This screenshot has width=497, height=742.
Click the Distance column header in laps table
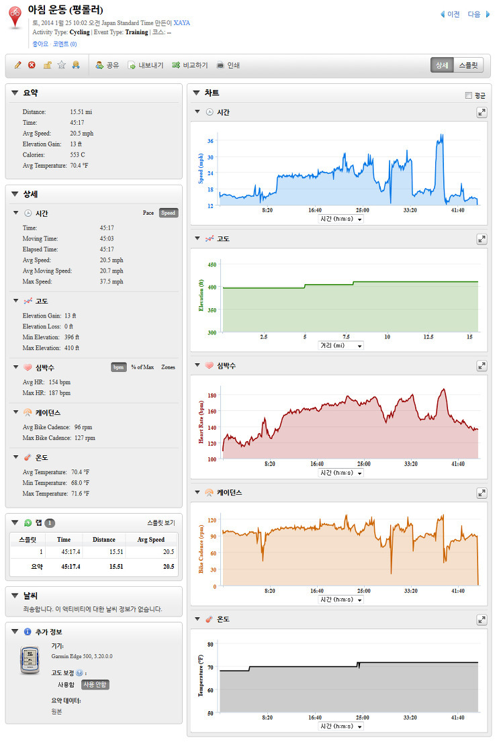[x=103, y=539]
